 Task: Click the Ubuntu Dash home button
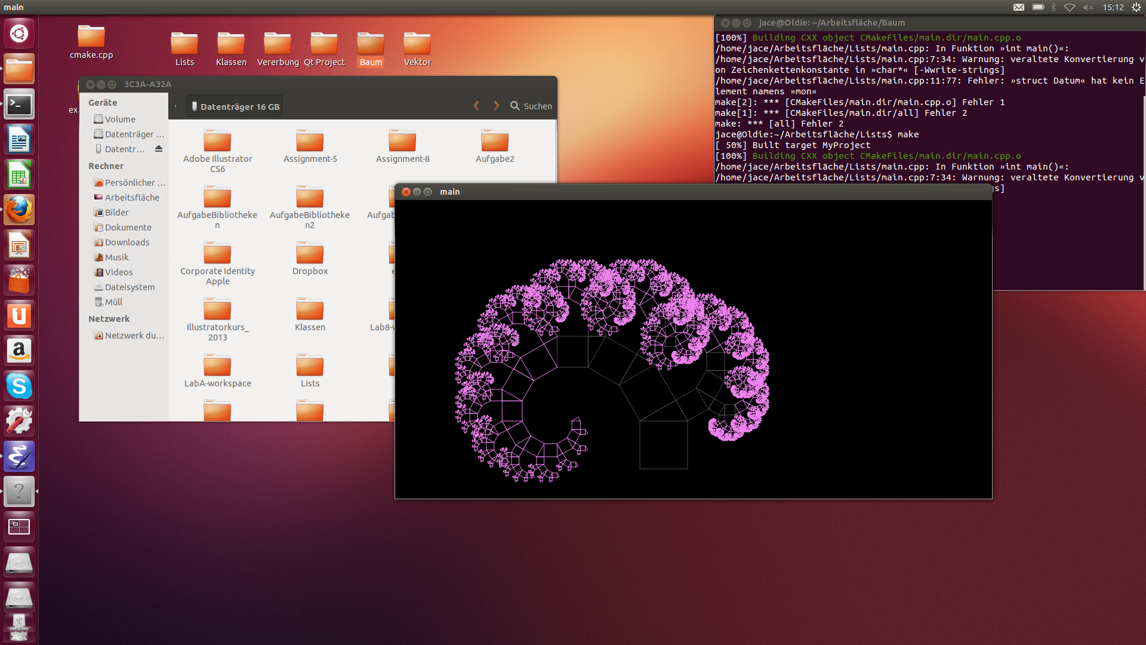[x=19, y=33]
